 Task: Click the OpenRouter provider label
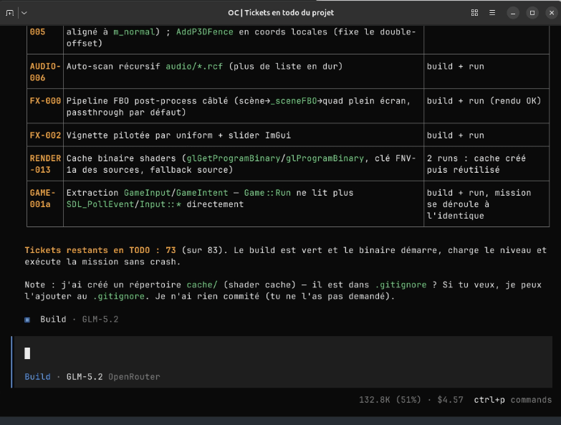point(134,377)
